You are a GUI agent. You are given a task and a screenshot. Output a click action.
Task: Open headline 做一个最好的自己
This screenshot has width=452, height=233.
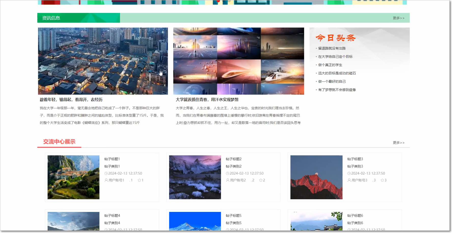point(332,81)
